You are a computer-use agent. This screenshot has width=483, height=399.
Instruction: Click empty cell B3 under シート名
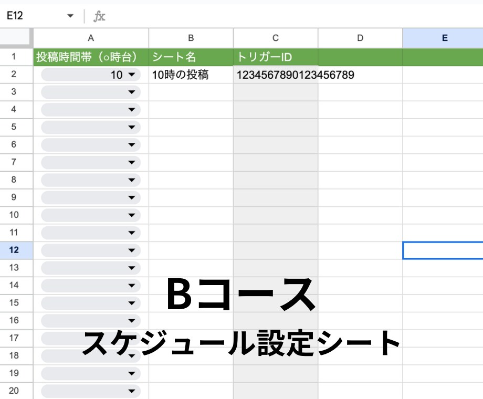pyautogui.click(x=191, y=92)
